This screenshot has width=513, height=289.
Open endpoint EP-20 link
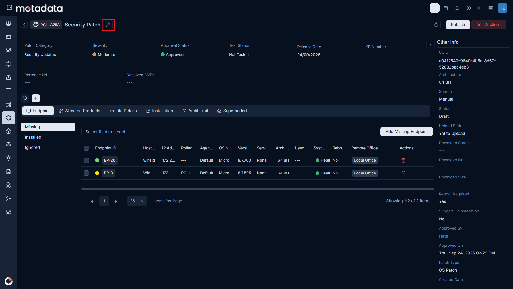[110, 160]
